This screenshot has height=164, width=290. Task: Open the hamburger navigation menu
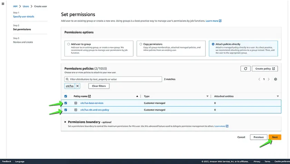click(x=3, y=4)
